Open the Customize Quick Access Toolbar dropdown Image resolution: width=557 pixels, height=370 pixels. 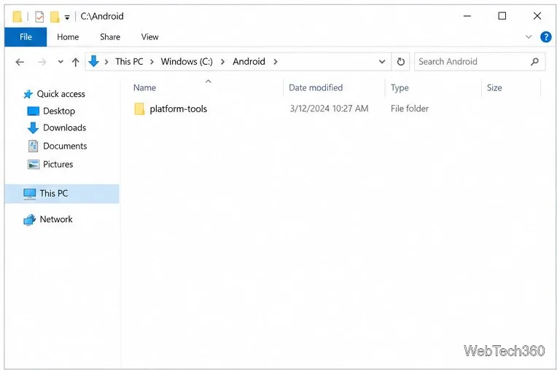click(67, 17)
